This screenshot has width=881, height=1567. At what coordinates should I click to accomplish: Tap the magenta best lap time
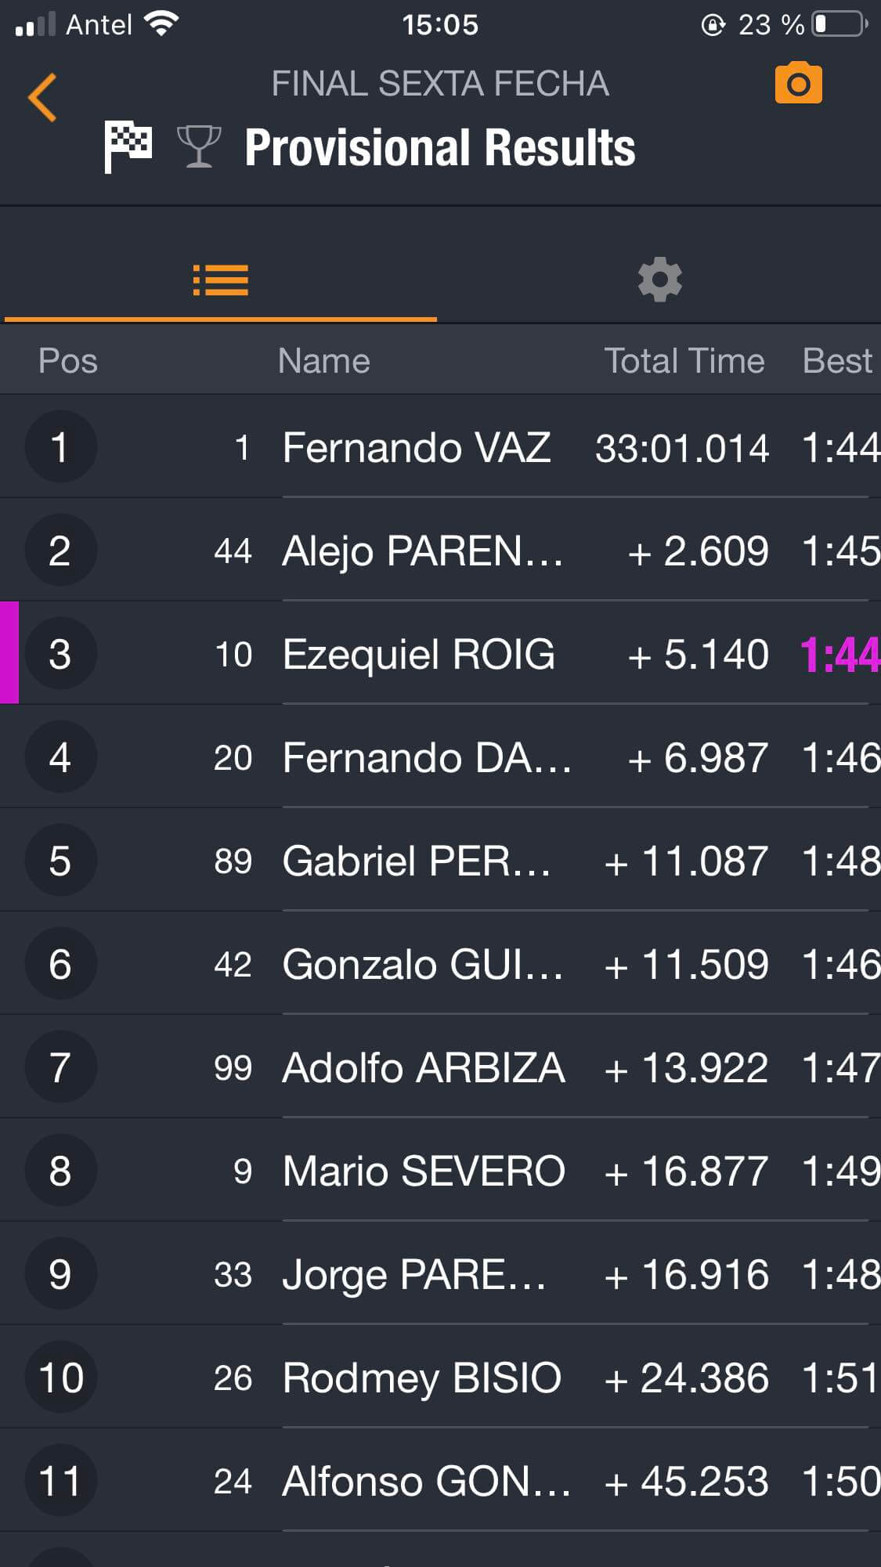(839, 655)
